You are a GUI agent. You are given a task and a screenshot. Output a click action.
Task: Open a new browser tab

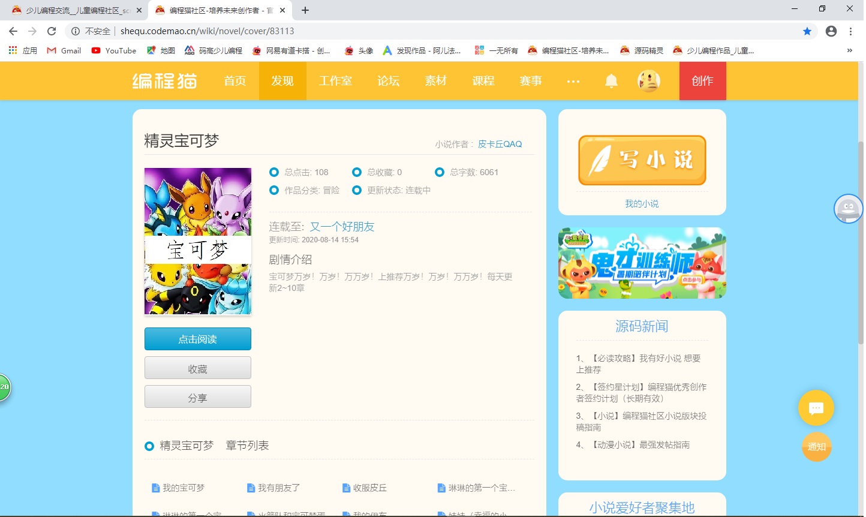pyautogui.click(x=305, y=10)
